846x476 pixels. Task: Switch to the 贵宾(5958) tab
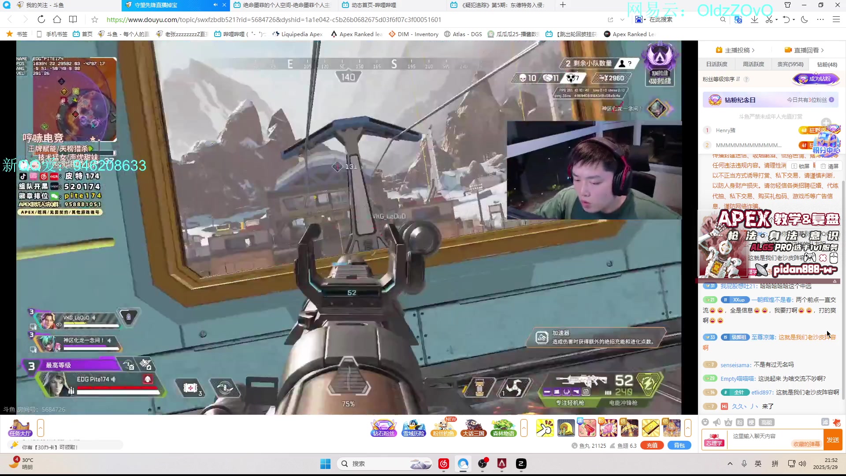point(790,64)
